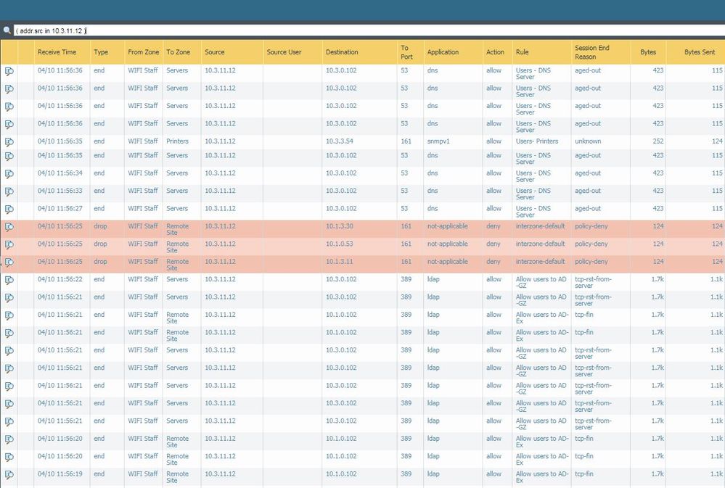View log details for 11:56:34 dns entry
The width and height of the screenshot is (725, 488).
tap(9, 174)
